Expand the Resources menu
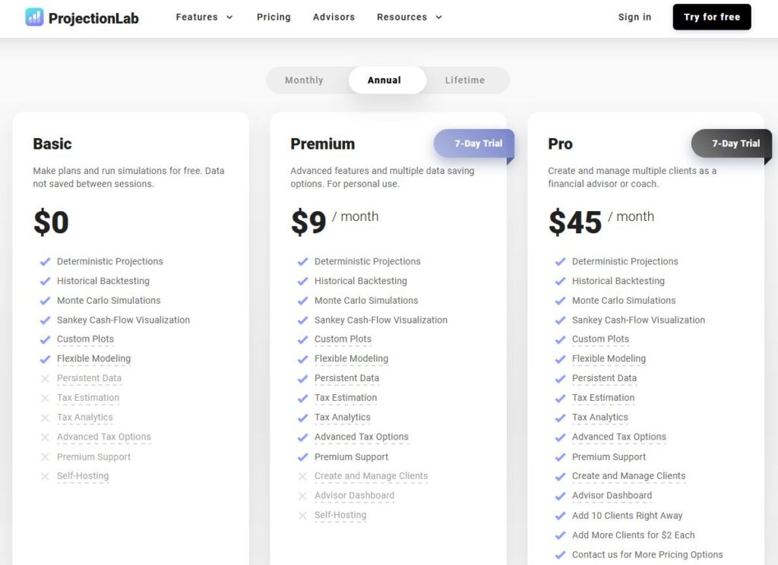778x565 pixels. point(403,17)
